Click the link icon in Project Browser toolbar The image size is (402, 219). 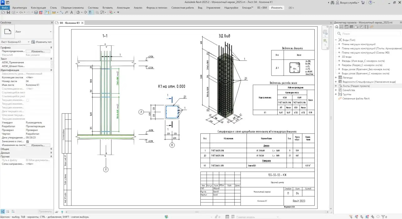click(x=372, y=27)
